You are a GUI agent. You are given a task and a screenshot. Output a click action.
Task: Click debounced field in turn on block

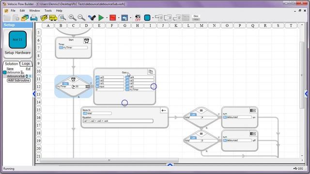237,117
